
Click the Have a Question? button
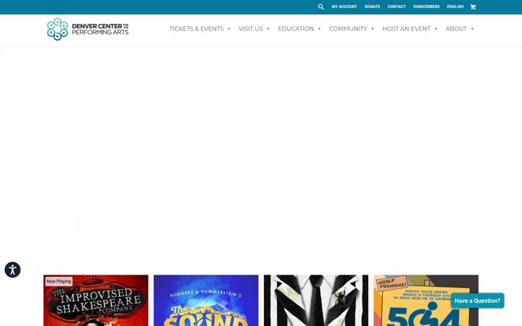(x=477, y=301)
